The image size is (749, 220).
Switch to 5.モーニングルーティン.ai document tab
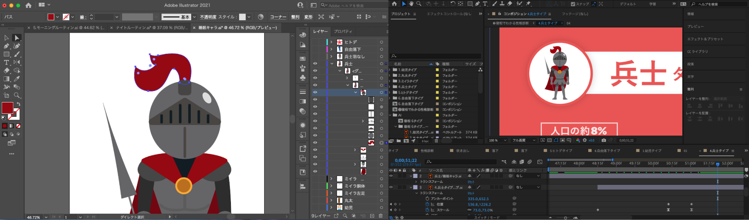[68, 28]
